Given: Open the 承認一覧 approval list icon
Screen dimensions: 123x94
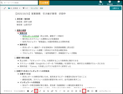Looking at the screenshot, I should (x=101, y=3).
